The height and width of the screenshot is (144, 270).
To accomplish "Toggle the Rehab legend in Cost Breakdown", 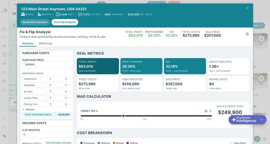I will 118,143.
